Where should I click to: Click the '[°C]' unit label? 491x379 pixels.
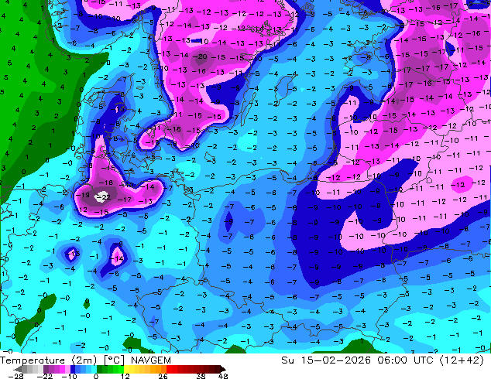114,360
